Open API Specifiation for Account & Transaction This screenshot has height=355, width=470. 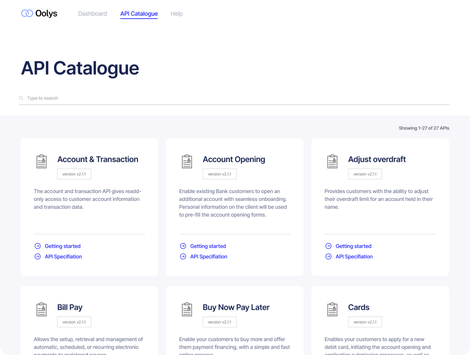click(x=63, y=256)
